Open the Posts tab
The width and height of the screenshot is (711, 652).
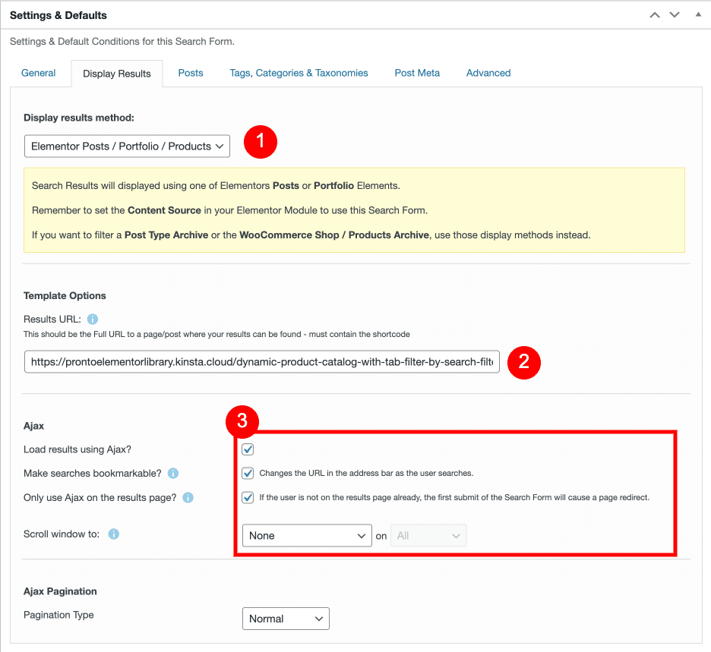pos(191,73)
